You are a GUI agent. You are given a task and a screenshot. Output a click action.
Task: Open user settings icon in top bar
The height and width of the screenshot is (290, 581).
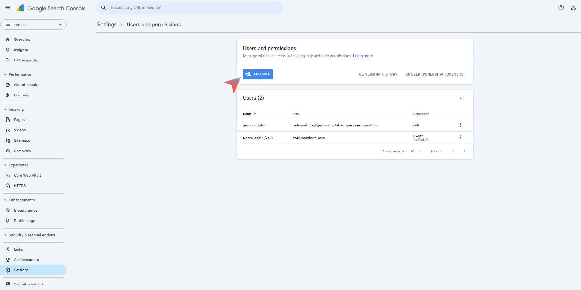[x=573, y=8]
